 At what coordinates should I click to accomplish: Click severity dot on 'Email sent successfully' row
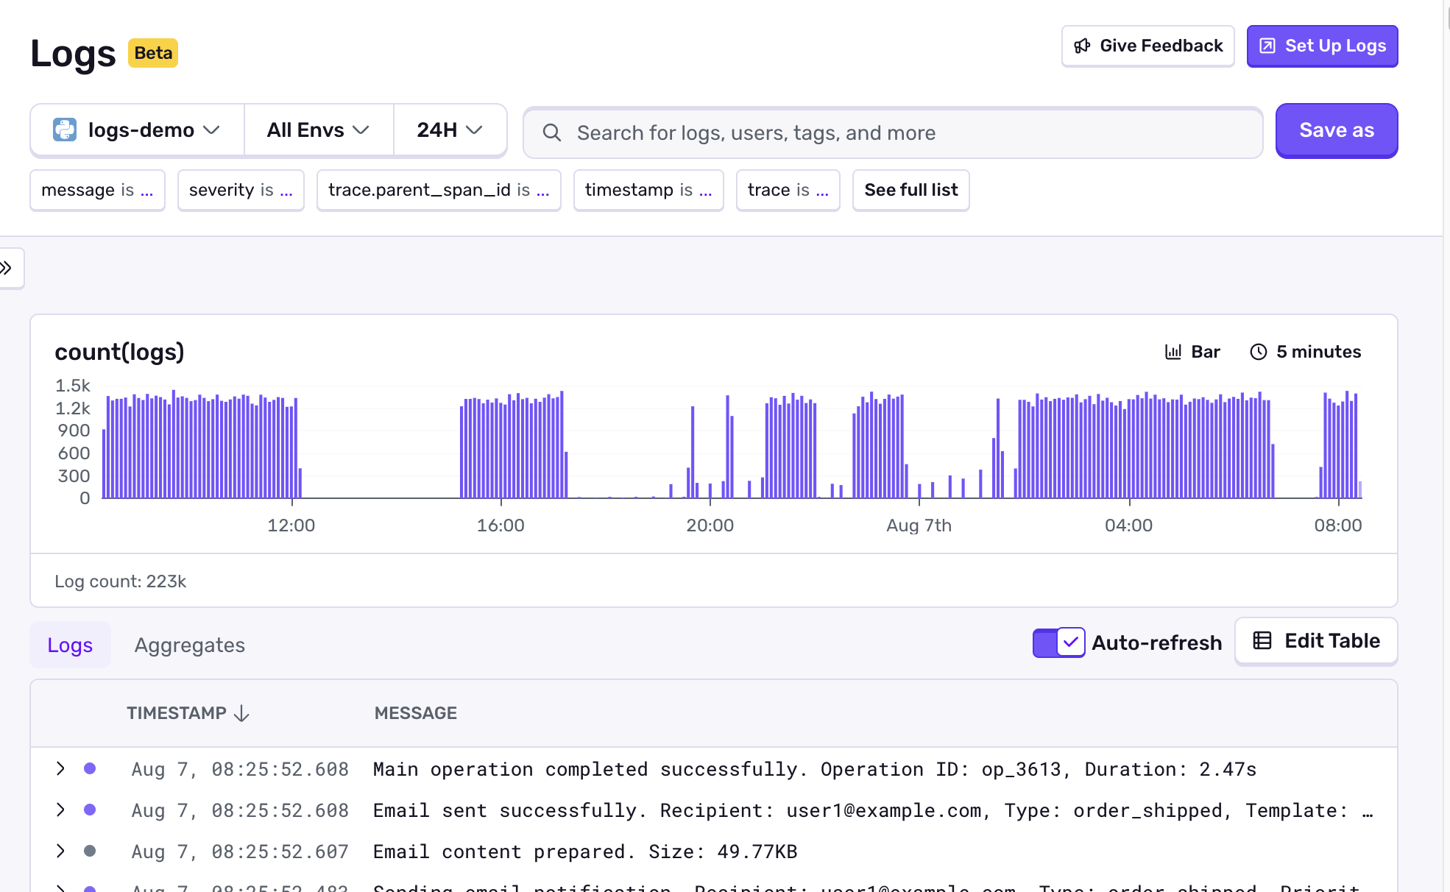pyautogui.click(x=90, y=810)
